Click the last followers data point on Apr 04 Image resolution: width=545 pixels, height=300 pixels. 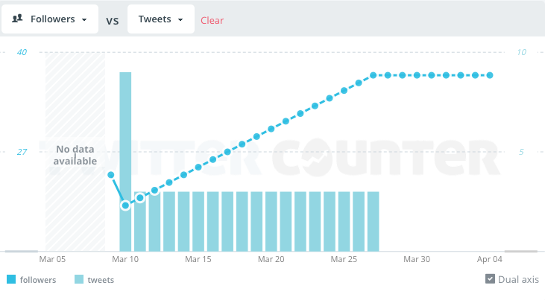(490, 75)
